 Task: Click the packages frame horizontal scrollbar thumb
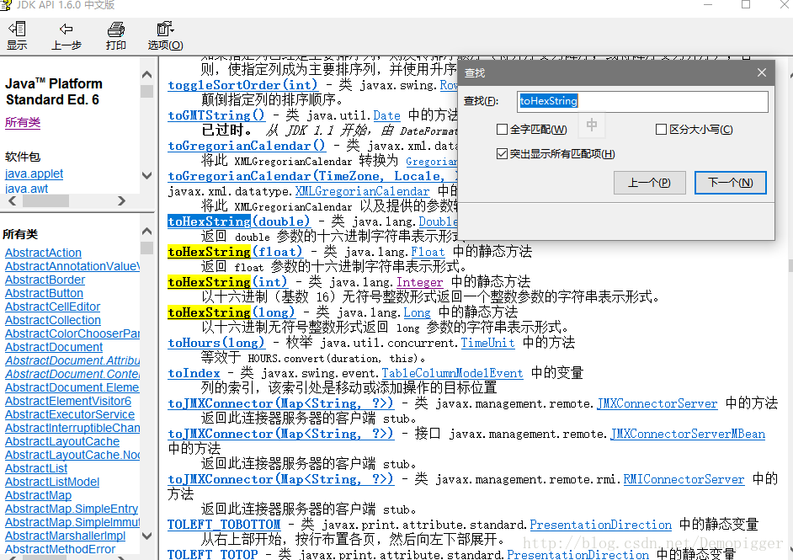[x=45, y=200]
